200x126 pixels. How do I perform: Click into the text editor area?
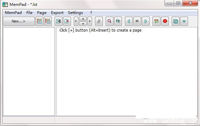pyautogui.click(x=127, y=71)
